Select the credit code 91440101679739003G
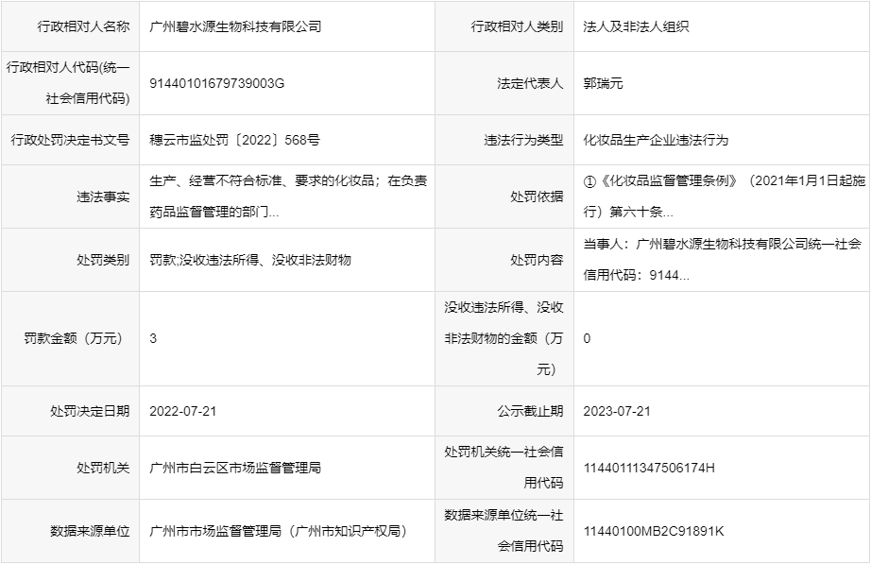The height and width of the screenshot is (564, 871). pyautogui.click(x=216, y=83)
